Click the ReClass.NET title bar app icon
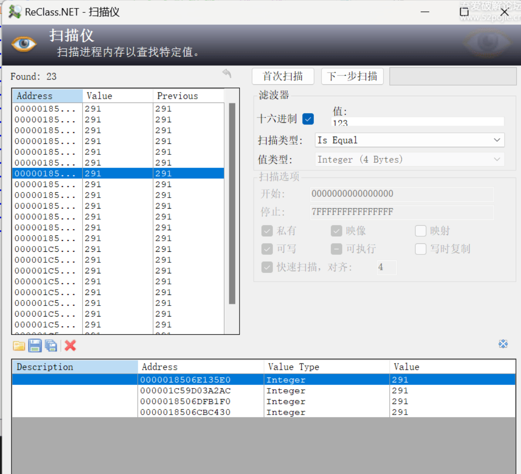The image size is (521, 474). [x=15, y=12]
